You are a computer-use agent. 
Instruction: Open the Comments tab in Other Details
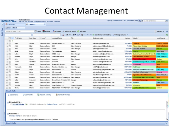click(x=28, y=95)
